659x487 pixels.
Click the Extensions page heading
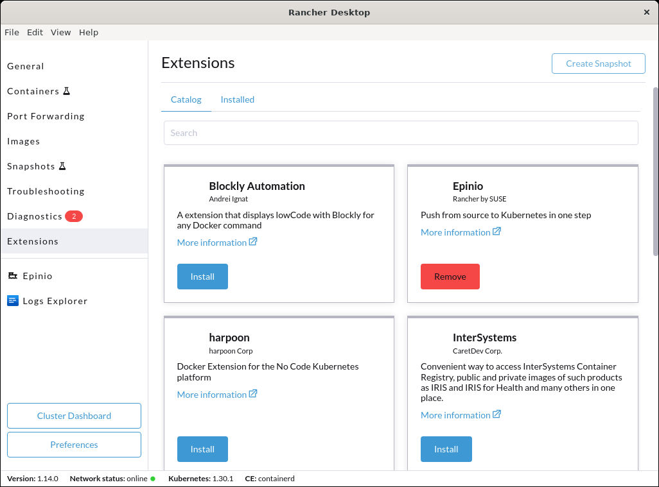(x=198, y=62)
